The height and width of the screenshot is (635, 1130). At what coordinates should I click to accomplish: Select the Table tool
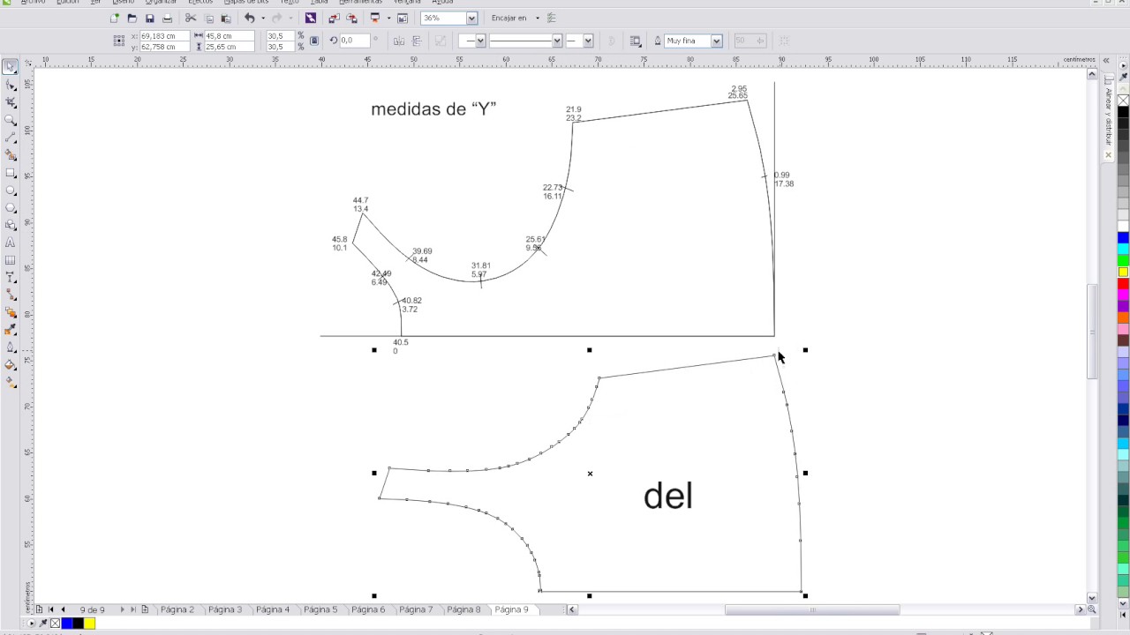[x=11, y=260]
